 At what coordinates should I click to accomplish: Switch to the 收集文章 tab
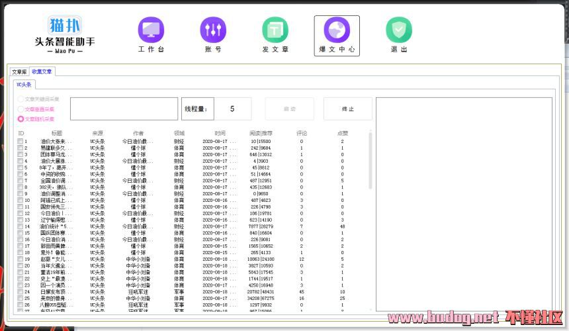coord(42,71)
